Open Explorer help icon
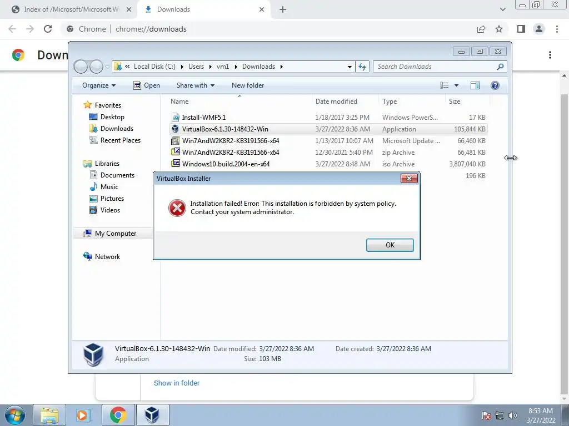 pos(495,85)
